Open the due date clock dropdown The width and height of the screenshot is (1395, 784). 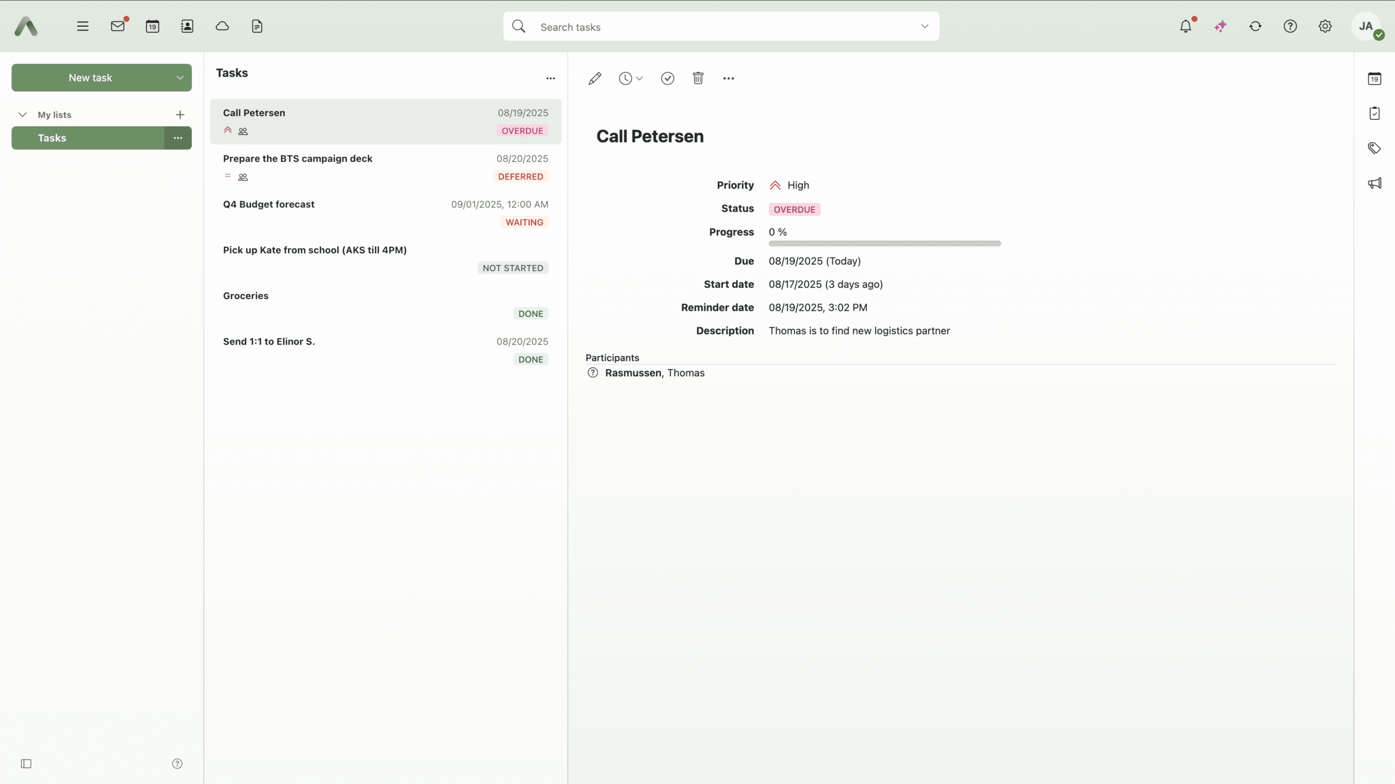coord(630,78)
